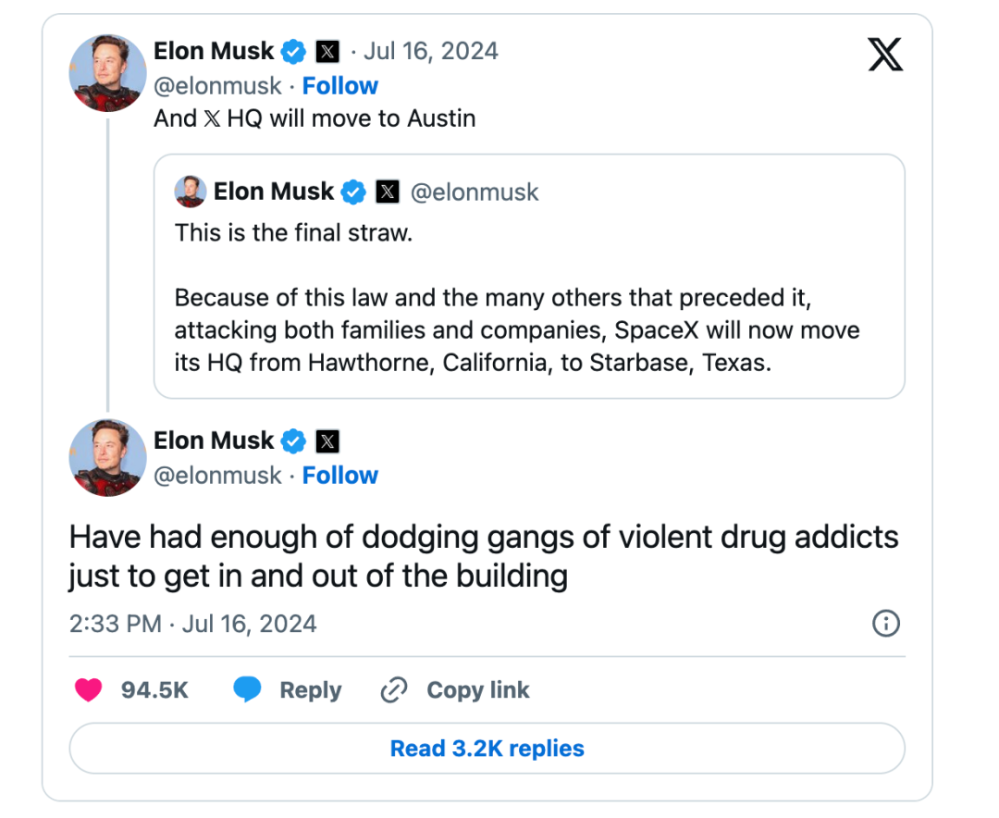Click the Copy link text
999x818 pixels.
[x=477, y=690]
